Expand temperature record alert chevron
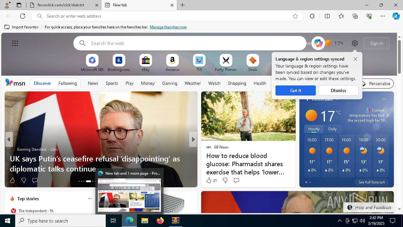Image resolution: width=403 pixels, height=227 pixels. [x=388, y=115]
